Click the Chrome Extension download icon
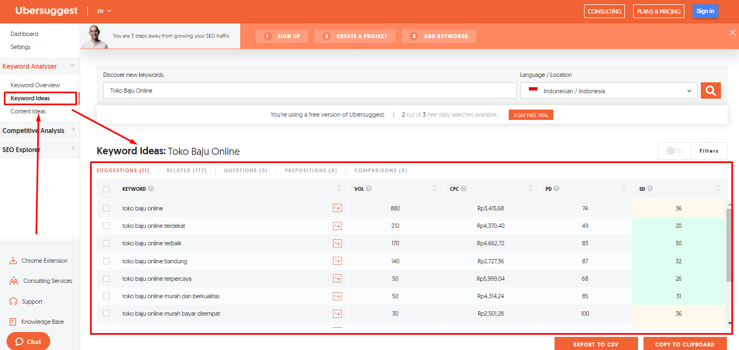Image resolution: width=739 pixels, height=350 pixels. coord(13,261)
